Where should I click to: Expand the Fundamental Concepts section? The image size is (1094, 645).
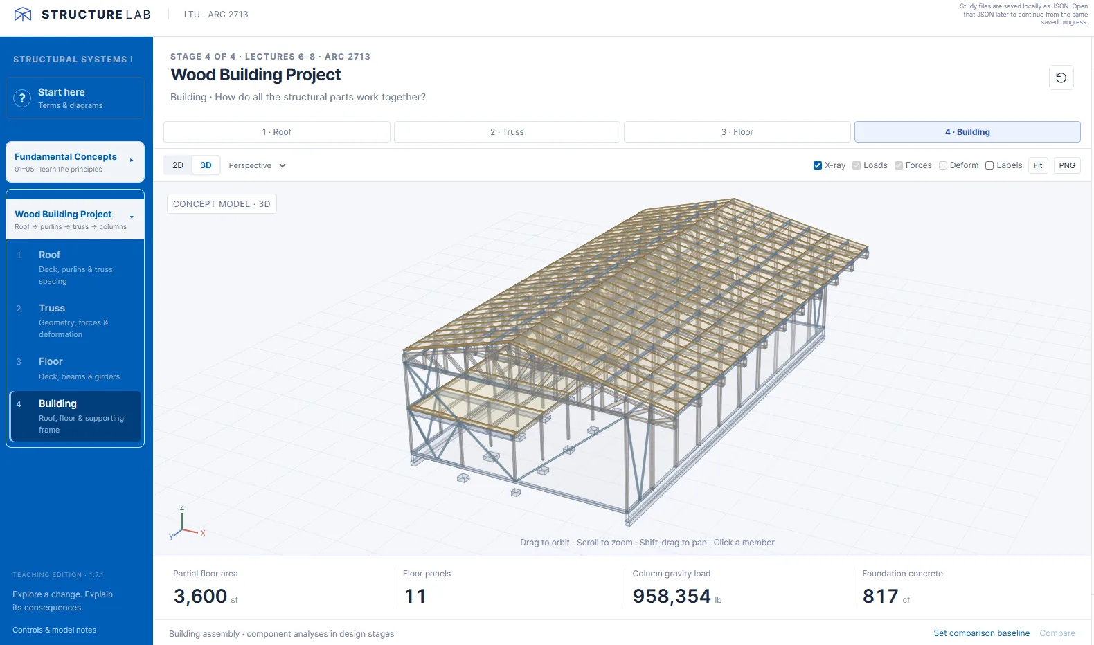pyautogui.click(x=75, y=162)
